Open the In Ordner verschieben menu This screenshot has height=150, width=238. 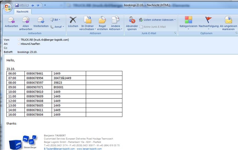click(x=87, y=23)
